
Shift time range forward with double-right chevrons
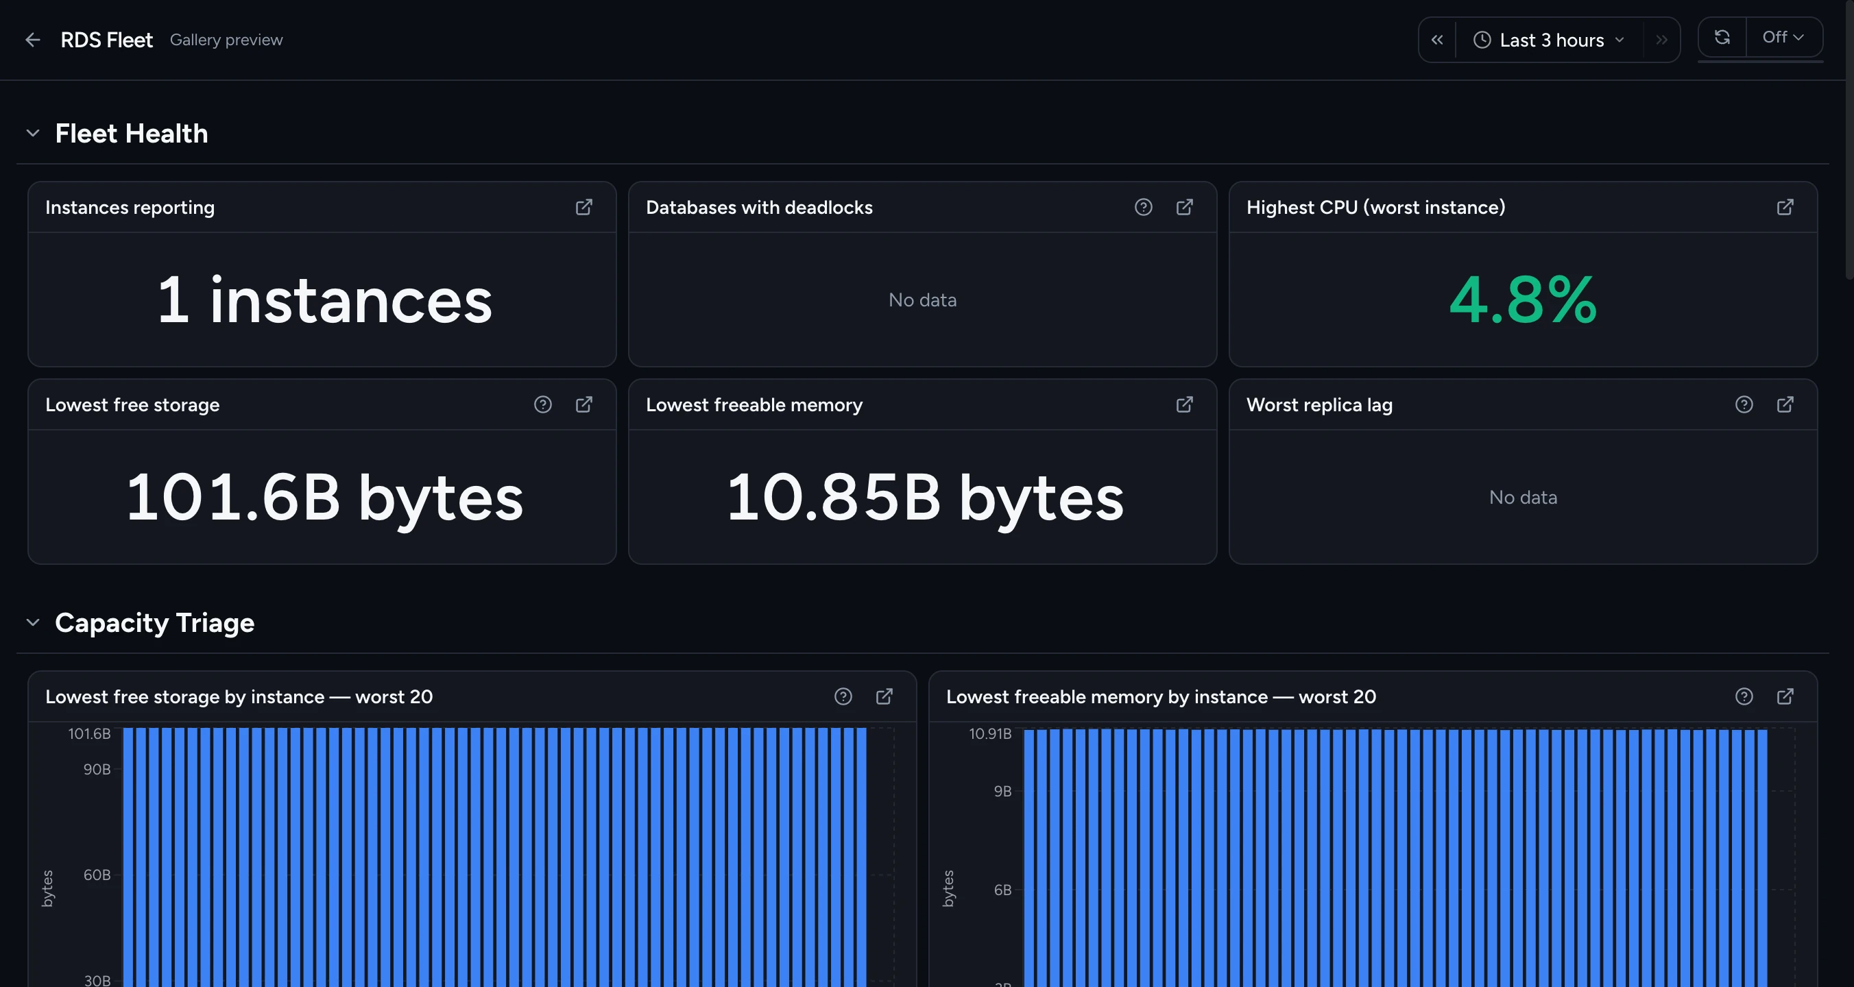click(1661, 40)
